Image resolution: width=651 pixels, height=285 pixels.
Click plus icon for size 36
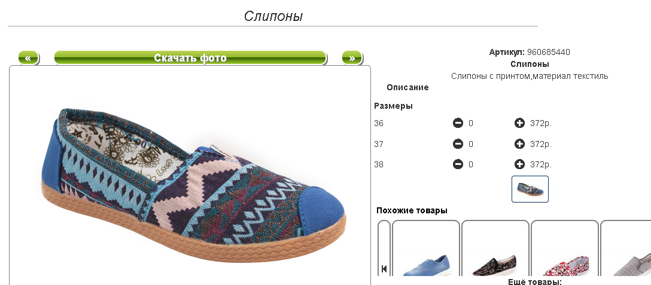pyautogui.click(x=519, y=123)
